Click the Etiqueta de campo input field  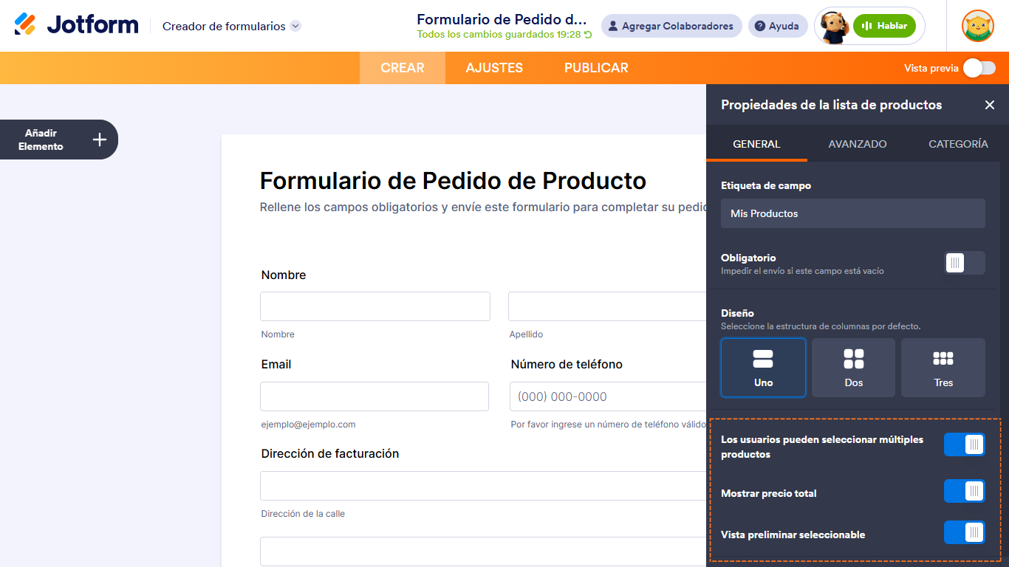pyautogui.click(x=853, y=213)
